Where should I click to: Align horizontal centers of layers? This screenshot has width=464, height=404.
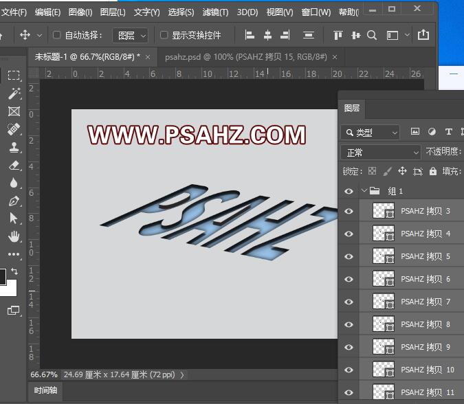pyautogui.click(x=267, y=35)
